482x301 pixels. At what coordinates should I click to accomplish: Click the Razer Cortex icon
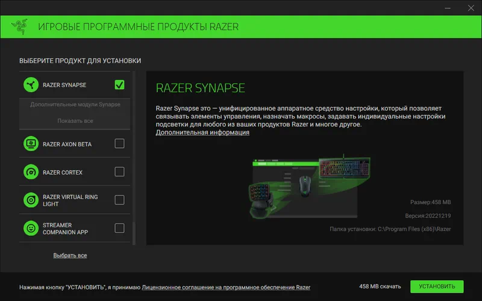[x=31, y=172]
